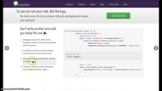
Task: Click the Greeter greeter; declaration line
Action: click(x=74, y=57)
